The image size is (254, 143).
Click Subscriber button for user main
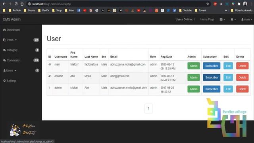coord(212,66)
